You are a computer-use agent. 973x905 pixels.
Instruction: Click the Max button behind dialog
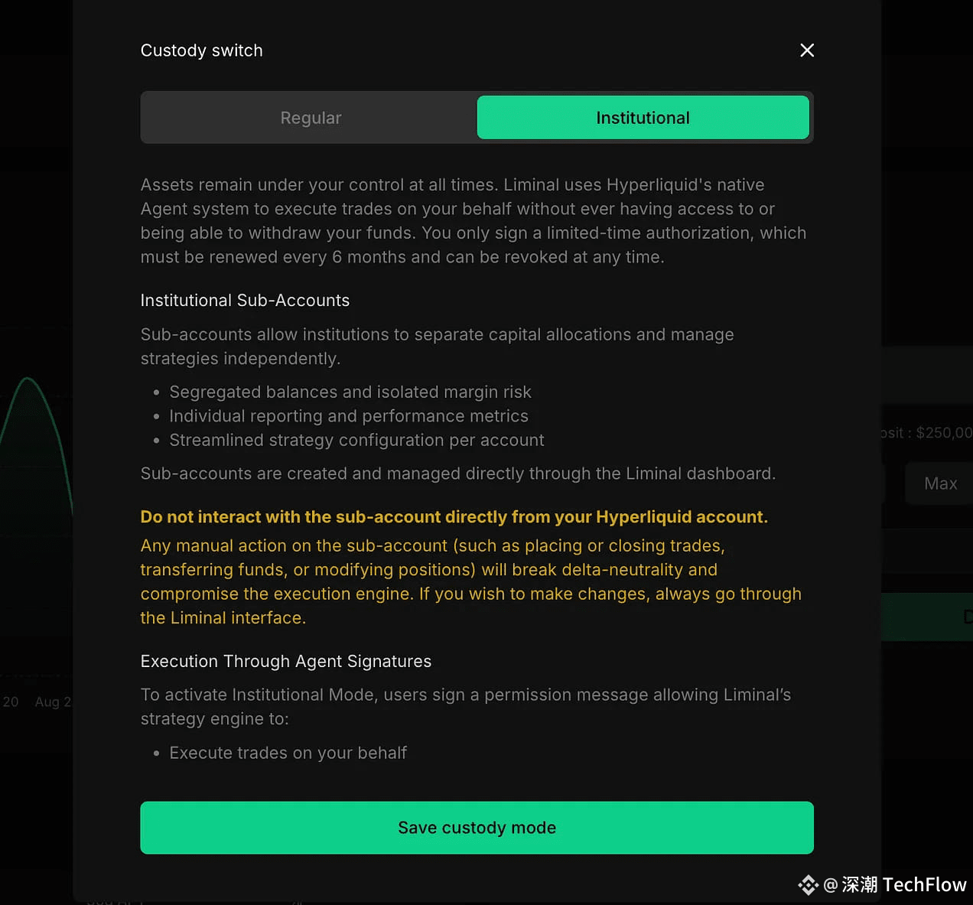(939, 483)
